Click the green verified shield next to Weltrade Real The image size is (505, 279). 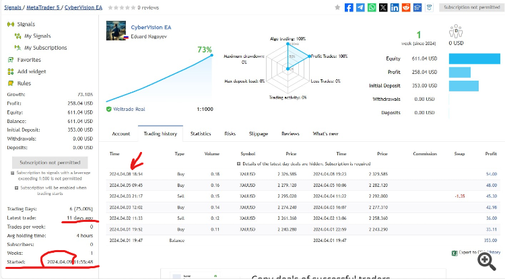pos(109,110)
